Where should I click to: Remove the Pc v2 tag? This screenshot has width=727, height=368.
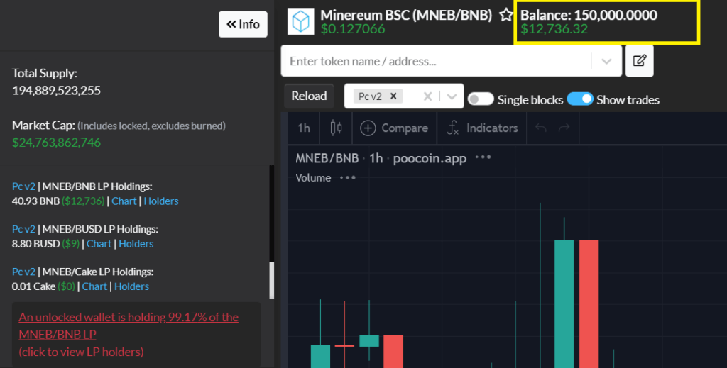393,96
